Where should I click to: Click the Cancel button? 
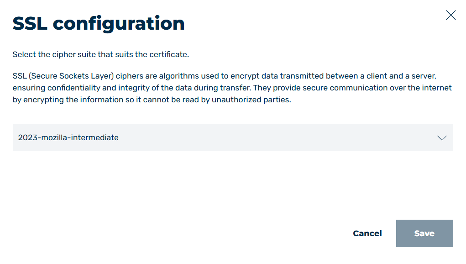367,233
